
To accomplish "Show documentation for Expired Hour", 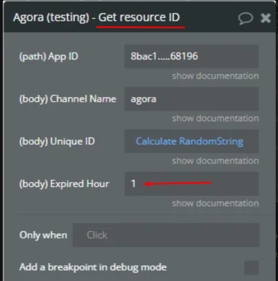I will point(216,204).
